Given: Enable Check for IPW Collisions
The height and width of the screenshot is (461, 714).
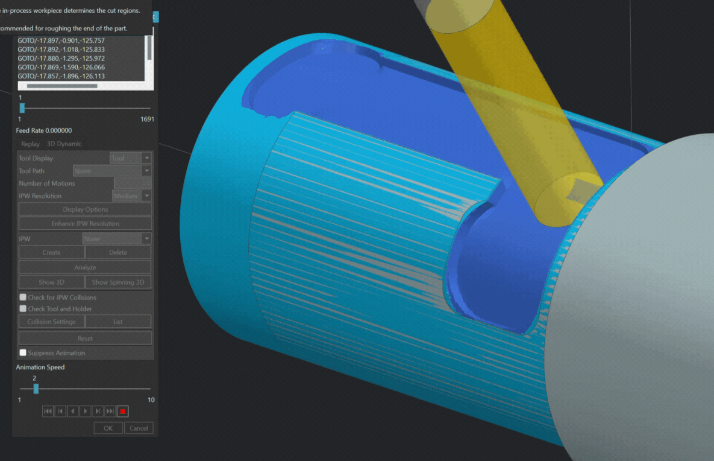Looking at the screenshot, I should [x=23, y=297].
